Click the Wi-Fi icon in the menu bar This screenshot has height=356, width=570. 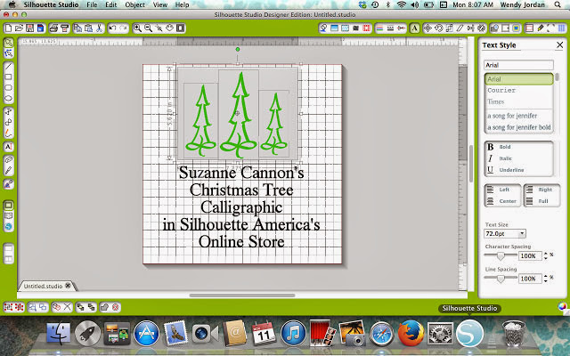[x=402, y=4]
